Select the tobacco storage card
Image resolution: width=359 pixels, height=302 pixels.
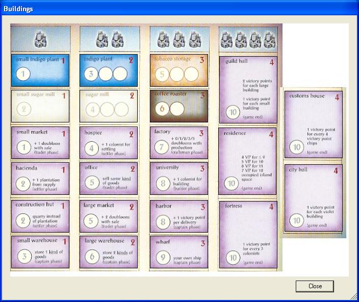coord(179,70)
